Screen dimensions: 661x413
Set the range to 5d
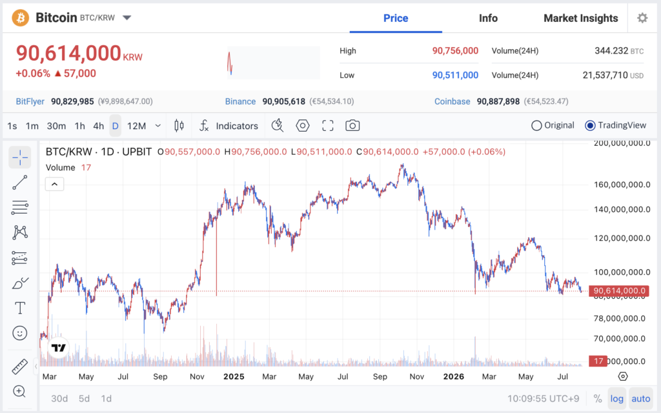pos(85,399)
